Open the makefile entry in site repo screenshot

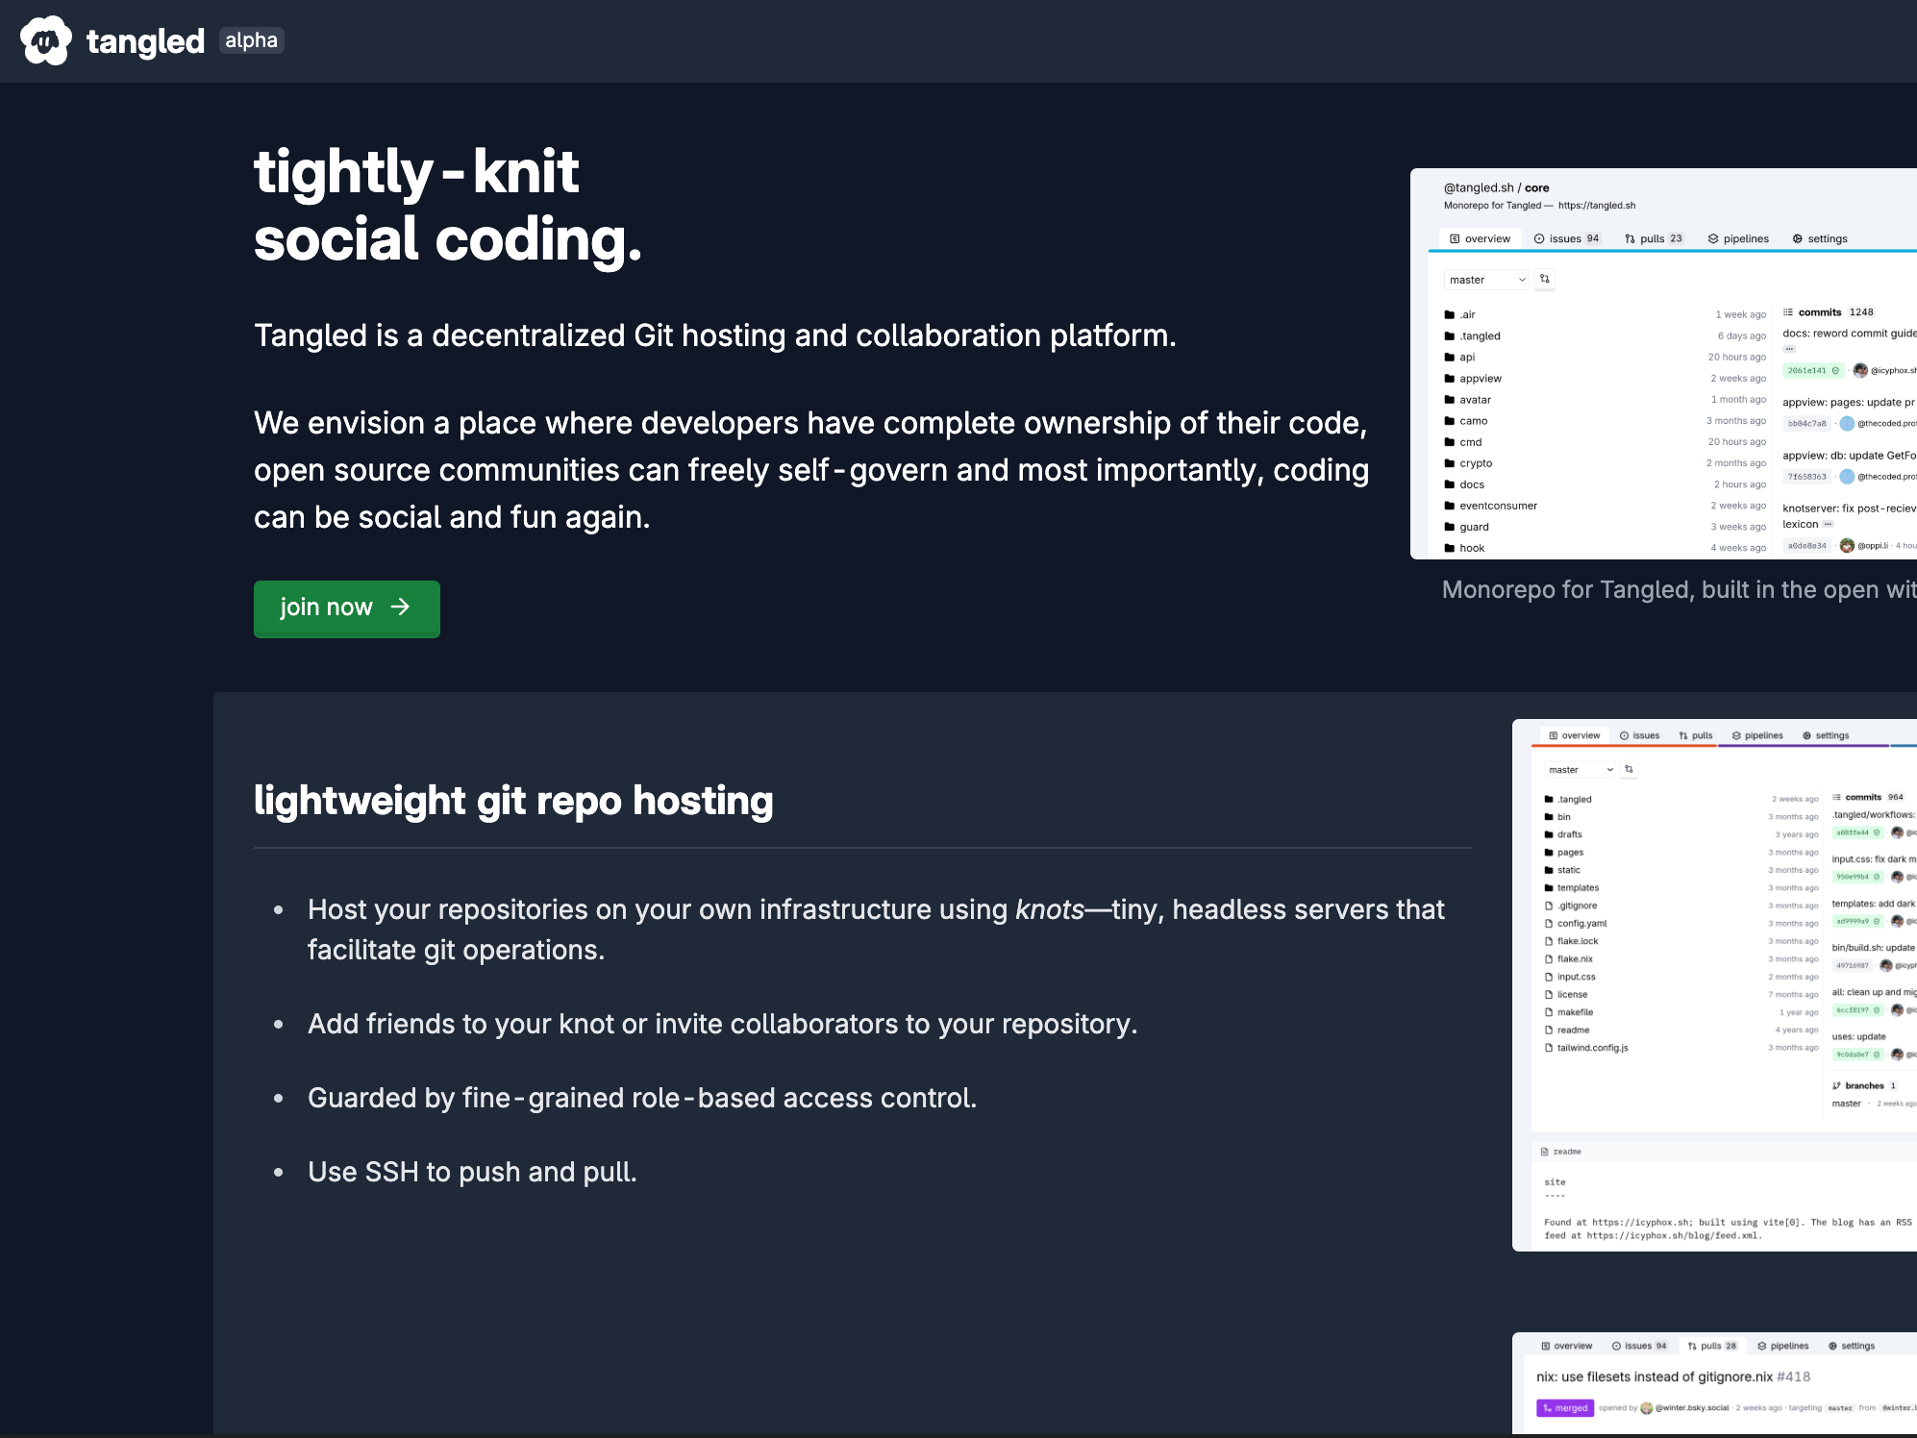[x=1569, y=1012]
